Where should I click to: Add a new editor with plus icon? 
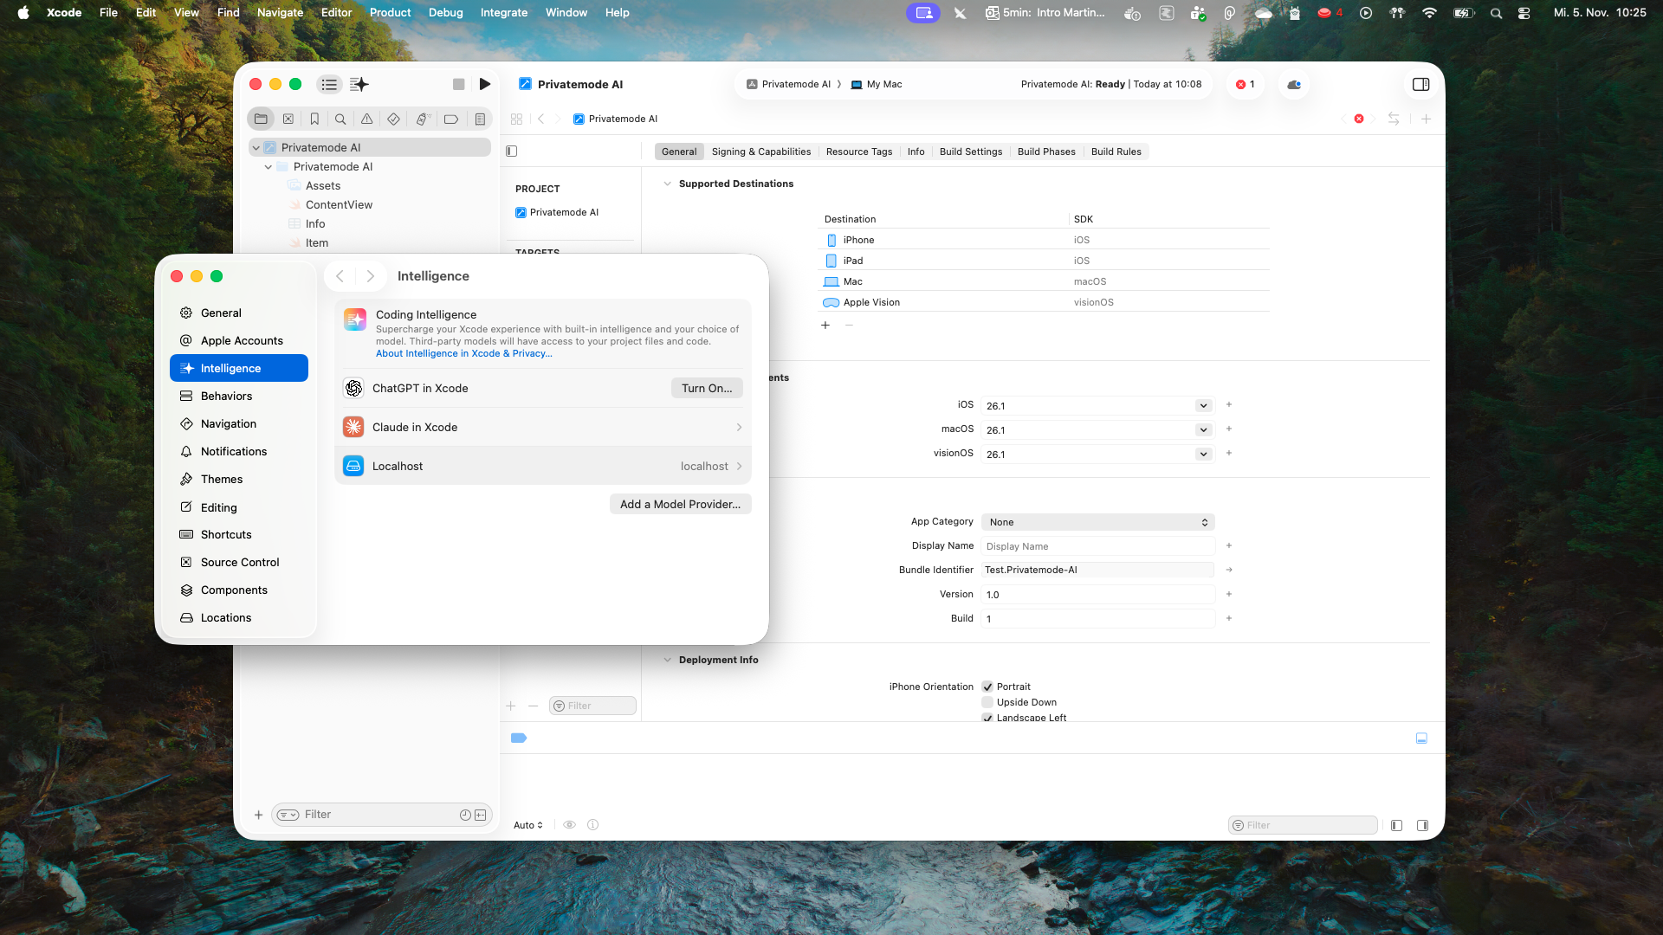1426,119
